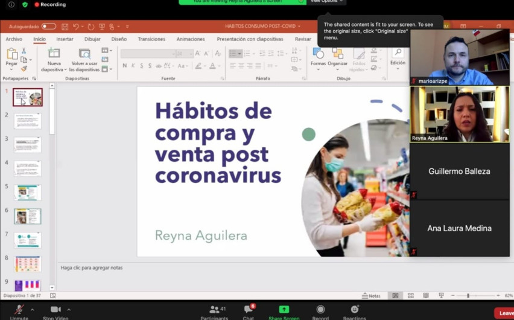
Task: Adjust the zoom slider handle
Action: (468, 296)
